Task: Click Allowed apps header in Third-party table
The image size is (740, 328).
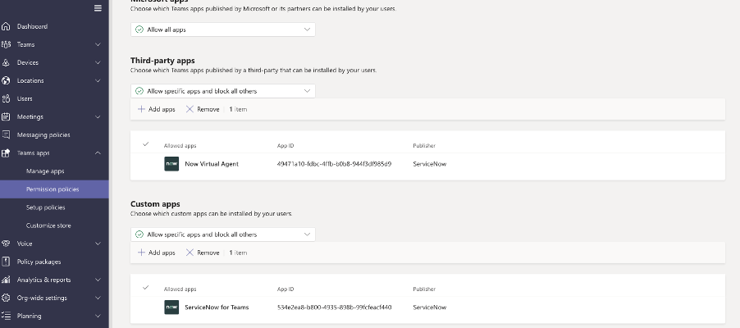Action: pos(180,146)
